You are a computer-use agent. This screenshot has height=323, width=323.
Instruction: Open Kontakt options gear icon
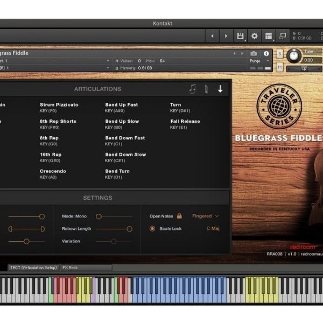pos(255,36)
